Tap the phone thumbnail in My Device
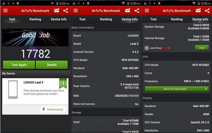The height and width of the screenshot is (133, 212). tap(13, 90)
